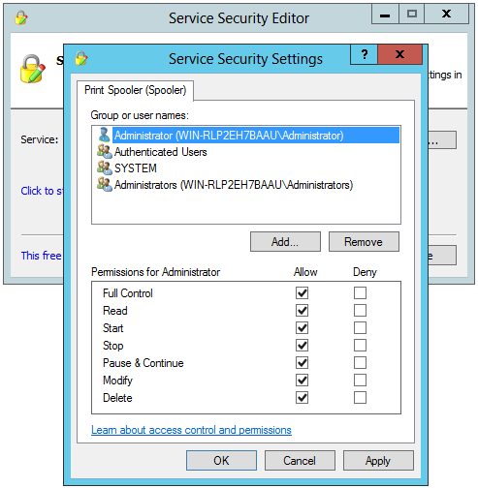Click the Administrator user icon in list

[x=104, y=135]
